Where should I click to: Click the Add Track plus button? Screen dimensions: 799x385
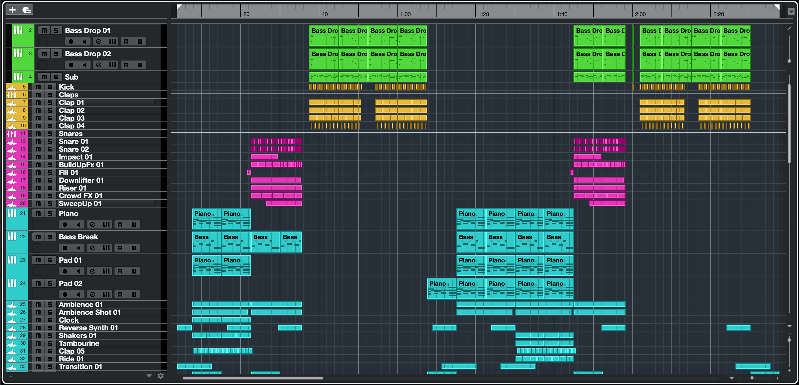tap(13, 10)
